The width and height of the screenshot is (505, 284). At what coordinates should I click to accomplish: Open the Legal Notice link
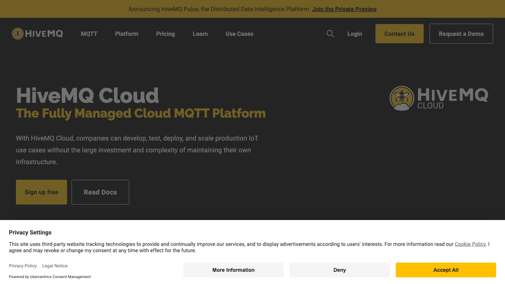55,266
